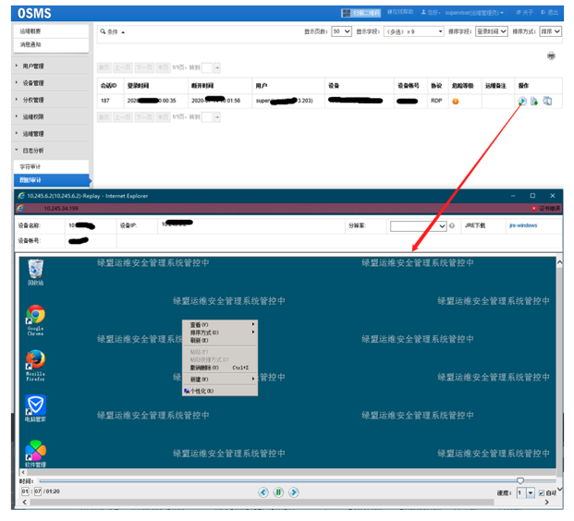The width and height of the screenshot is (574, 521).
Task: Click the help icon beside resolution dropdown
Action: coord(452,225)
